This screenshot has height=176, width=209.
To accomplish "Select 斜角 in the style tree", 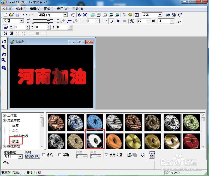I will 15,131.
